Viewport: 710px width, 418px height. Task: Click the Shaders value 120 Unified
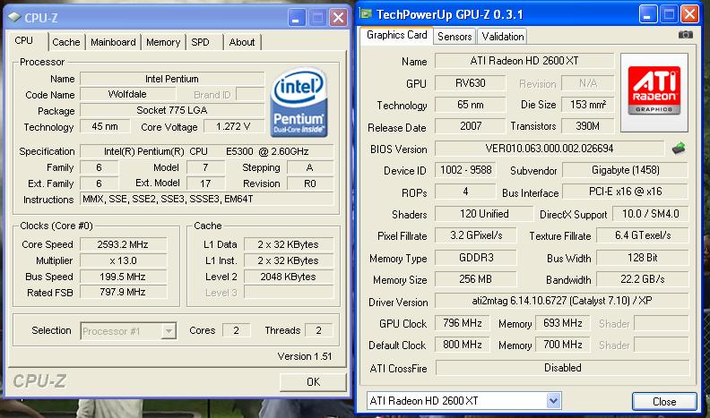pos(484,214)
